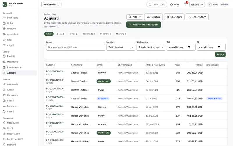Click the Campagne megaphone icon
Image resolution: width=233 pixels, height=146 pixels.
[x=4, y=95]
